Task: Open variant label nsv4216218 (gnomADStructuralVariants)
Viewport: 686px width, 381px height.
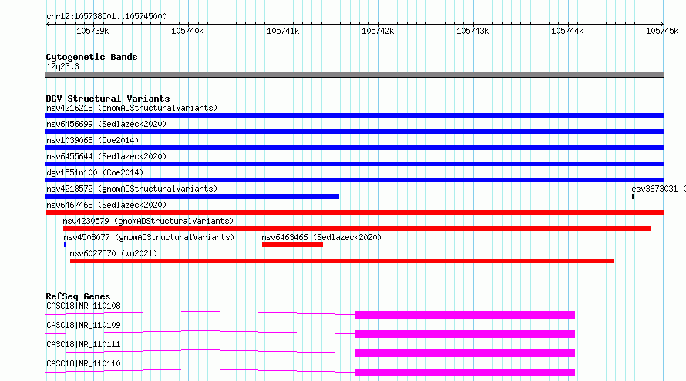Action: (132, 108)
